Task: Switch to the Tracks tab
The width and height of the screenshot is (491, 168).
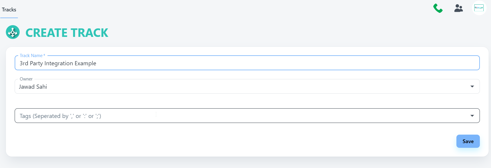Action: tap(9, 10)
